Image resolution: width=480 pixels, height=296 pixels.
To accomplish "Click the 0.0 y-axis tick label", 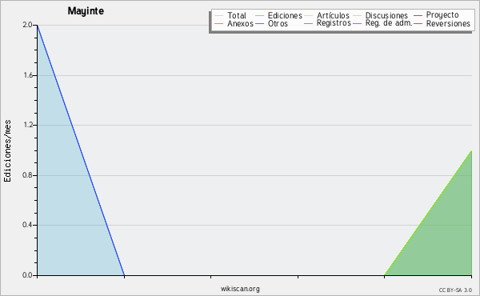I will click(x=27, y=275).
